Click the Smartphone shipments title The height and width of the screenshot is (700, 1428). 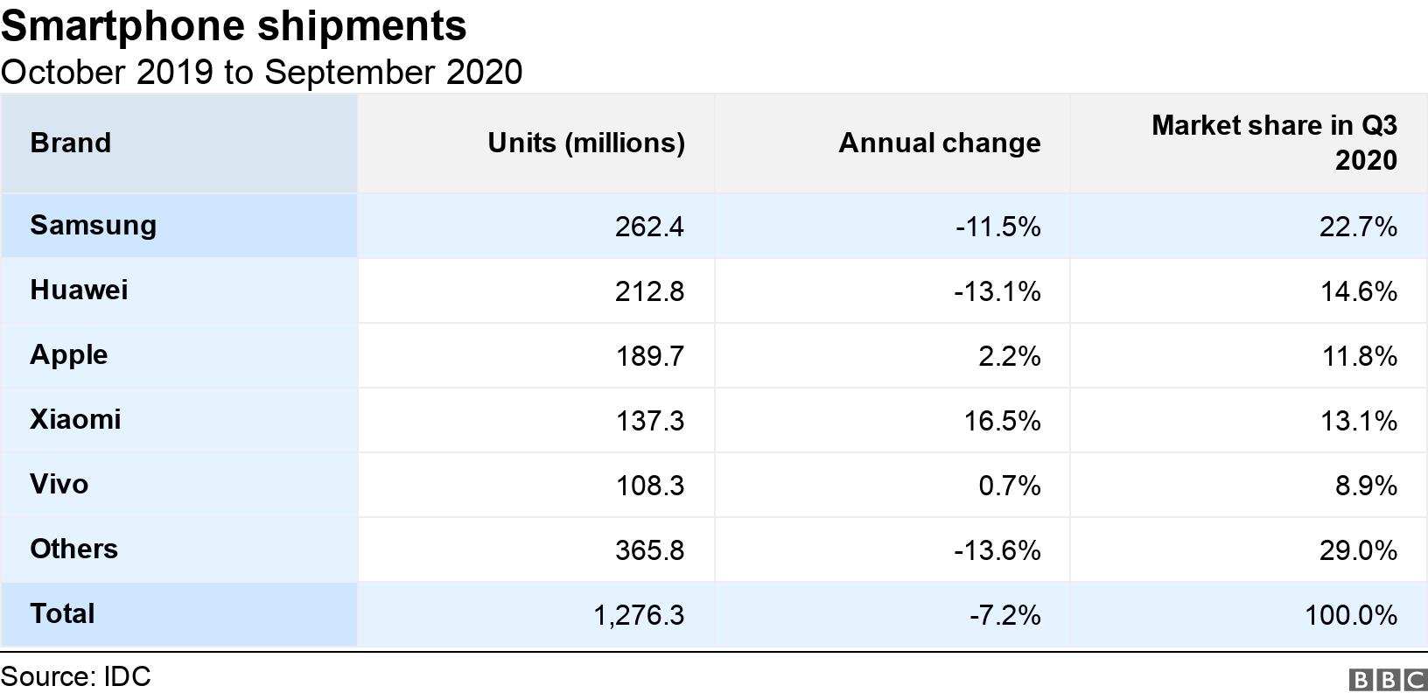234,26
